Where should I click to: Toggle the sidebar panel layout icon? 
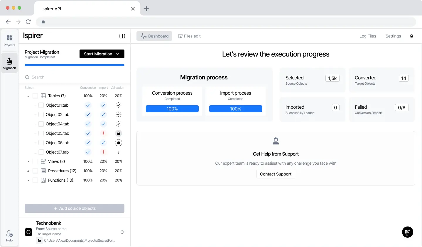(x=122, y=36)
